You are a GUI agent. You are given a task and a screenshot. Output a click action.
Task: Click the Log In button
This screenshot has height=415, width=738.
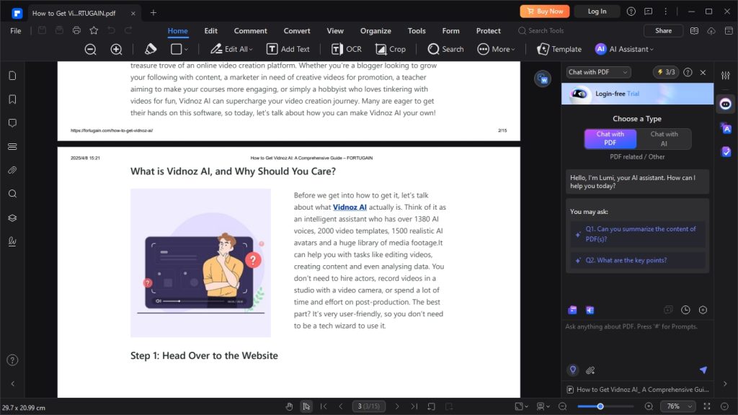pos(597,12)
